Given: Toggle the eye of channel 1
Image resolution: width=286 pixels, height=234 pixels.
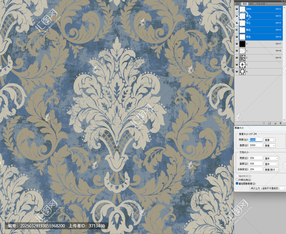Looking at the screenshot, I should (237, 51).
